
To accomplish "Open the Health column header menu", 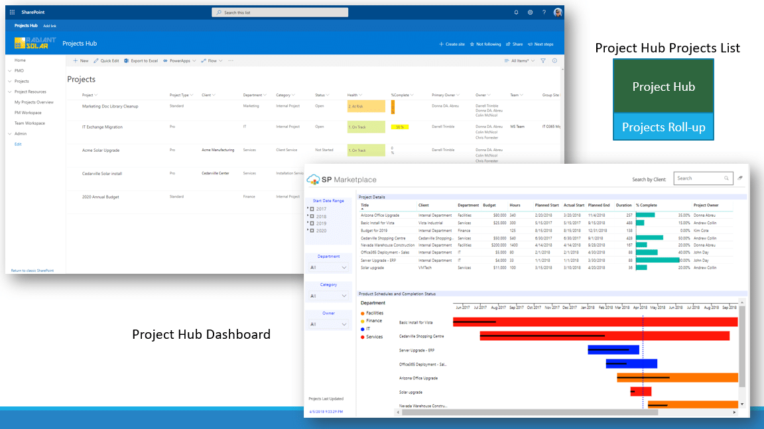I will pyautogui.click(x=355, y=95).
